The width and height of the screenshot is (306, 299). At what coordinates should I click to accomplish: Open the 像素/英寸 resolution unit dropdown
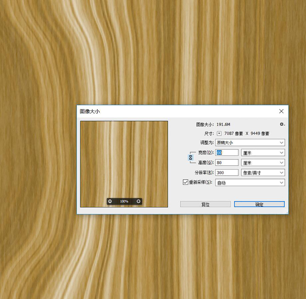tap(263, 173)
